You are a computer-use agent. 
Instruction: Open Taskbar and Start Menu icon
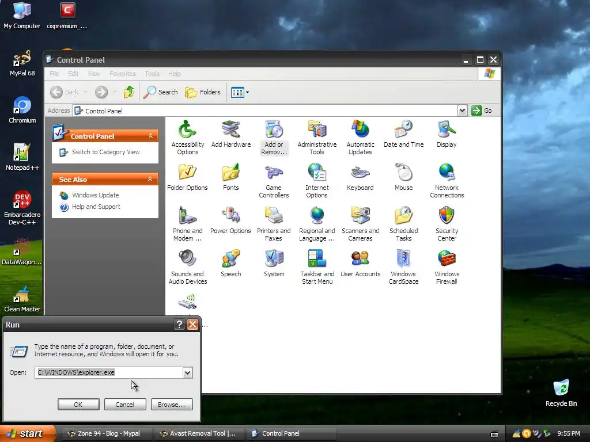317,267
